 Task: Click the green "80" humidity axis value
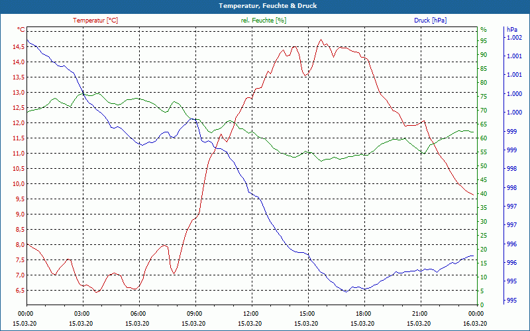pos(484,82)
